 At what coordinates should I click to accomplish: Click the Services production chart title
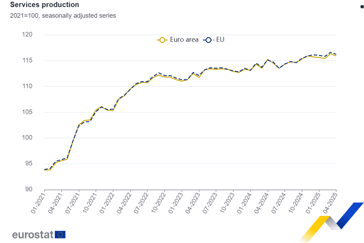pyautogui.click(x=45, y=5)
